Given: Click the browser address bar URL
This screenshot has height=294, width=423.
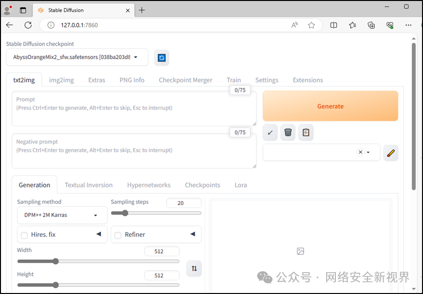Looking at the screenshot, I should click(79, 25).
